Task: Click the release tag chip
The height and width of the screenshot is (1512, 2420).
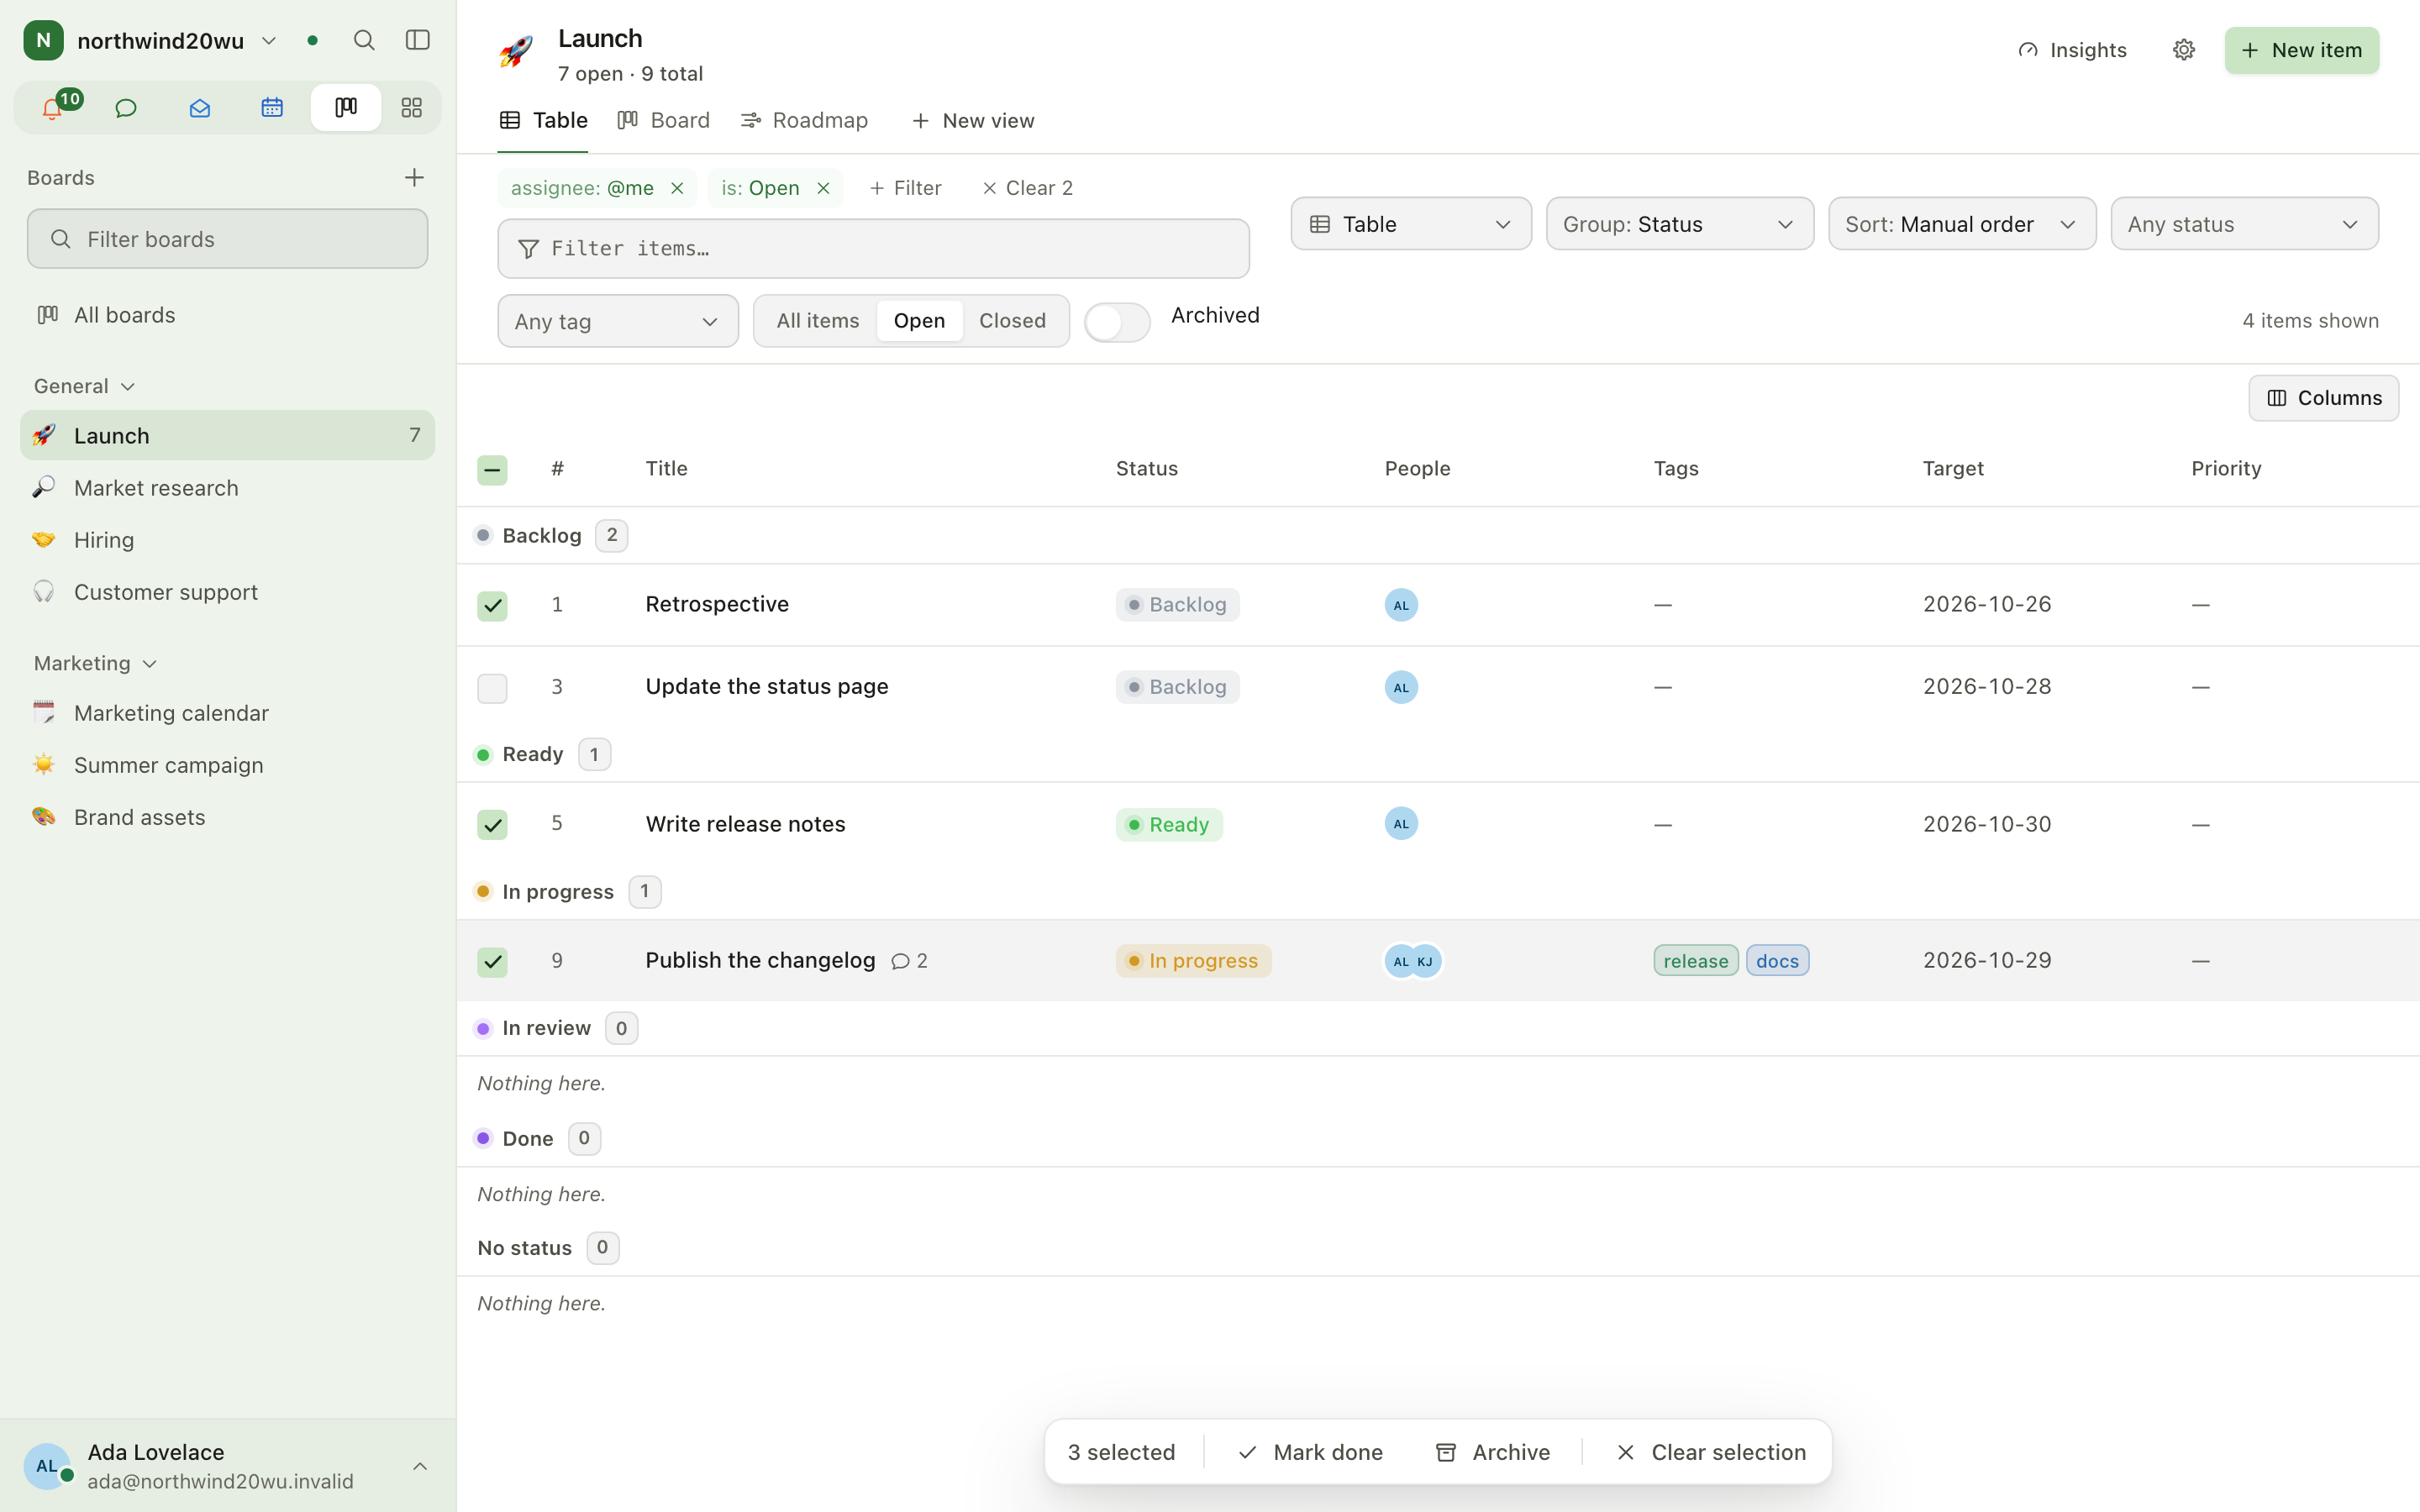Action: pos(1695,961)
